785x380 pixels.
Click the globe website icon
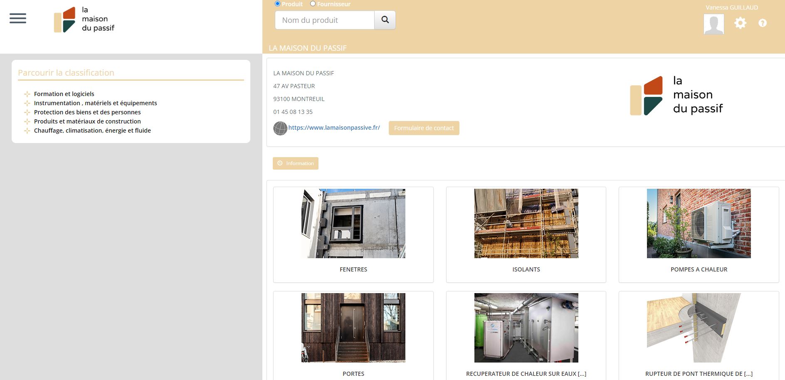click(280, 128)
